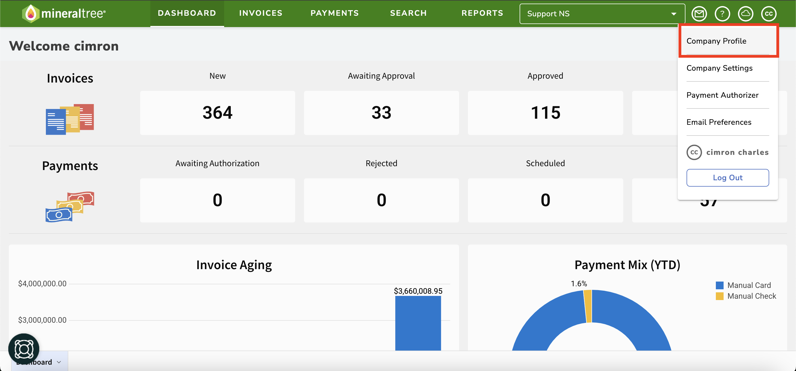796x371 pixels.
Task: Click the blue Manual Card legend swatch
Action: pos(720,285)
